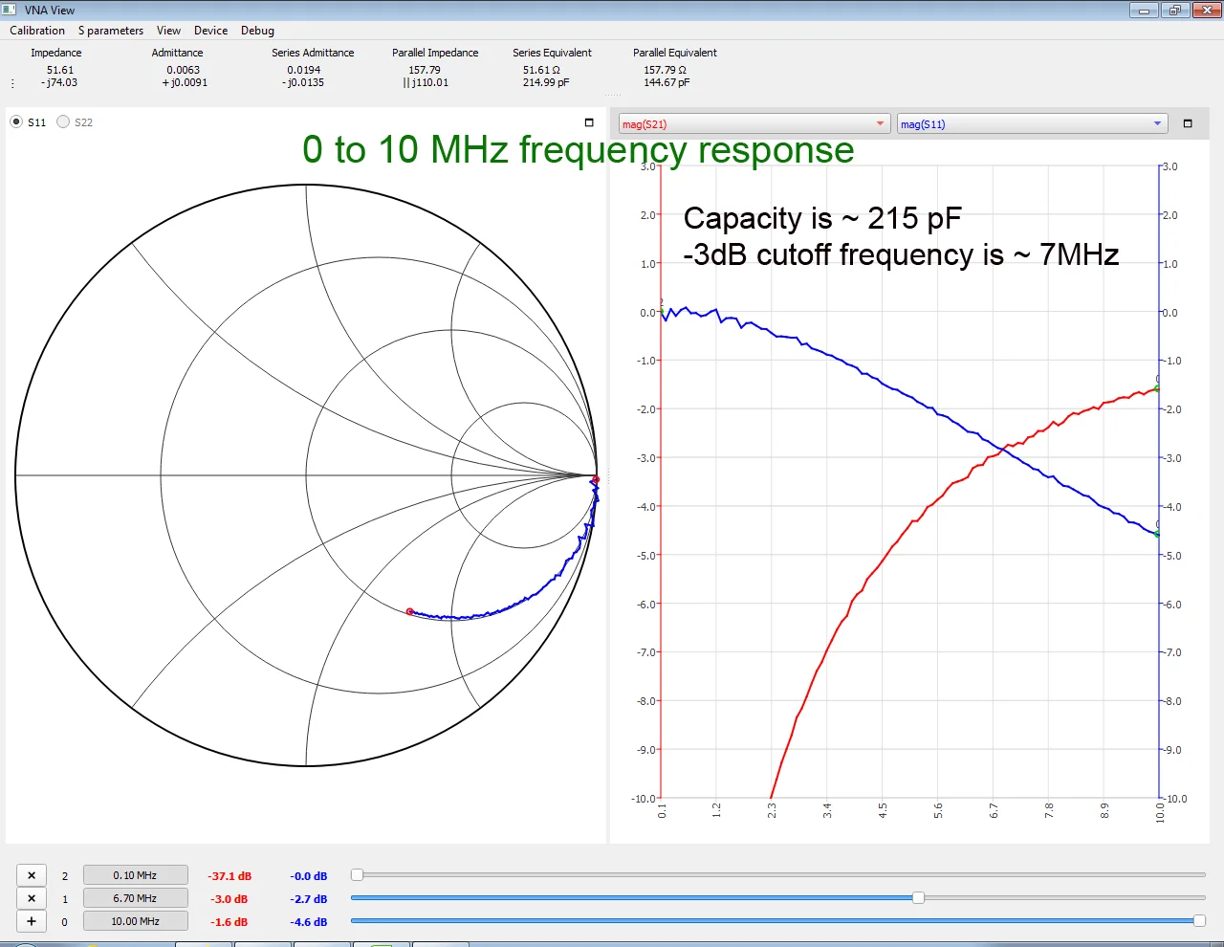Select the S11 radio button

click(16, 121)
